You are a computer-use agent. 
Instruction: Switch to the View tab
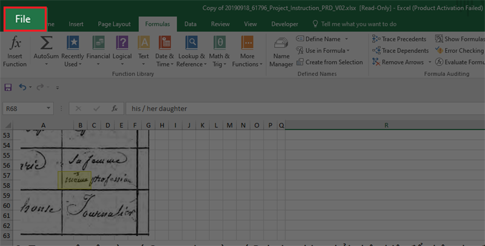coord(250,24)
